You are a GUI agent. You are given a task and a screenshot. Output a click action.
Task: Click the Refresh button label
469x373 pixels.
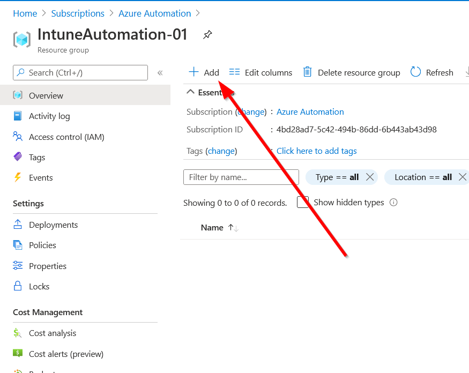(x=440, y=73)
